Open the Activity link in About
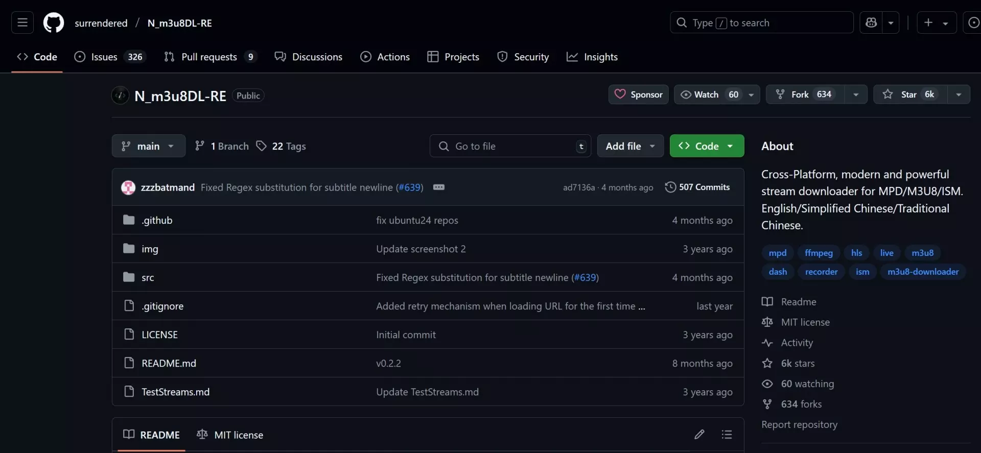Screen dimensions: 981x453 787,343
